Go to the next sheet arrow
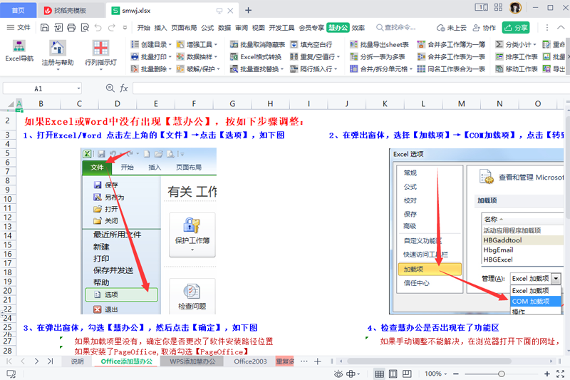Viewport: 570px width, 380px height. [36, 361]
